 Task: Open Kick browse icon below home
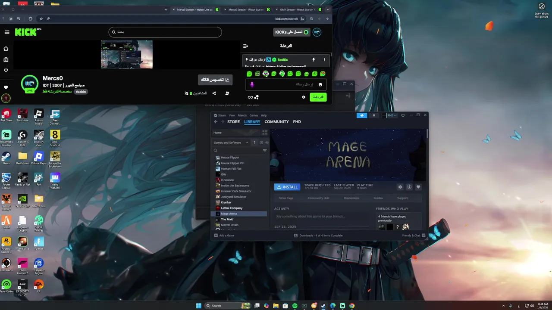6,59
